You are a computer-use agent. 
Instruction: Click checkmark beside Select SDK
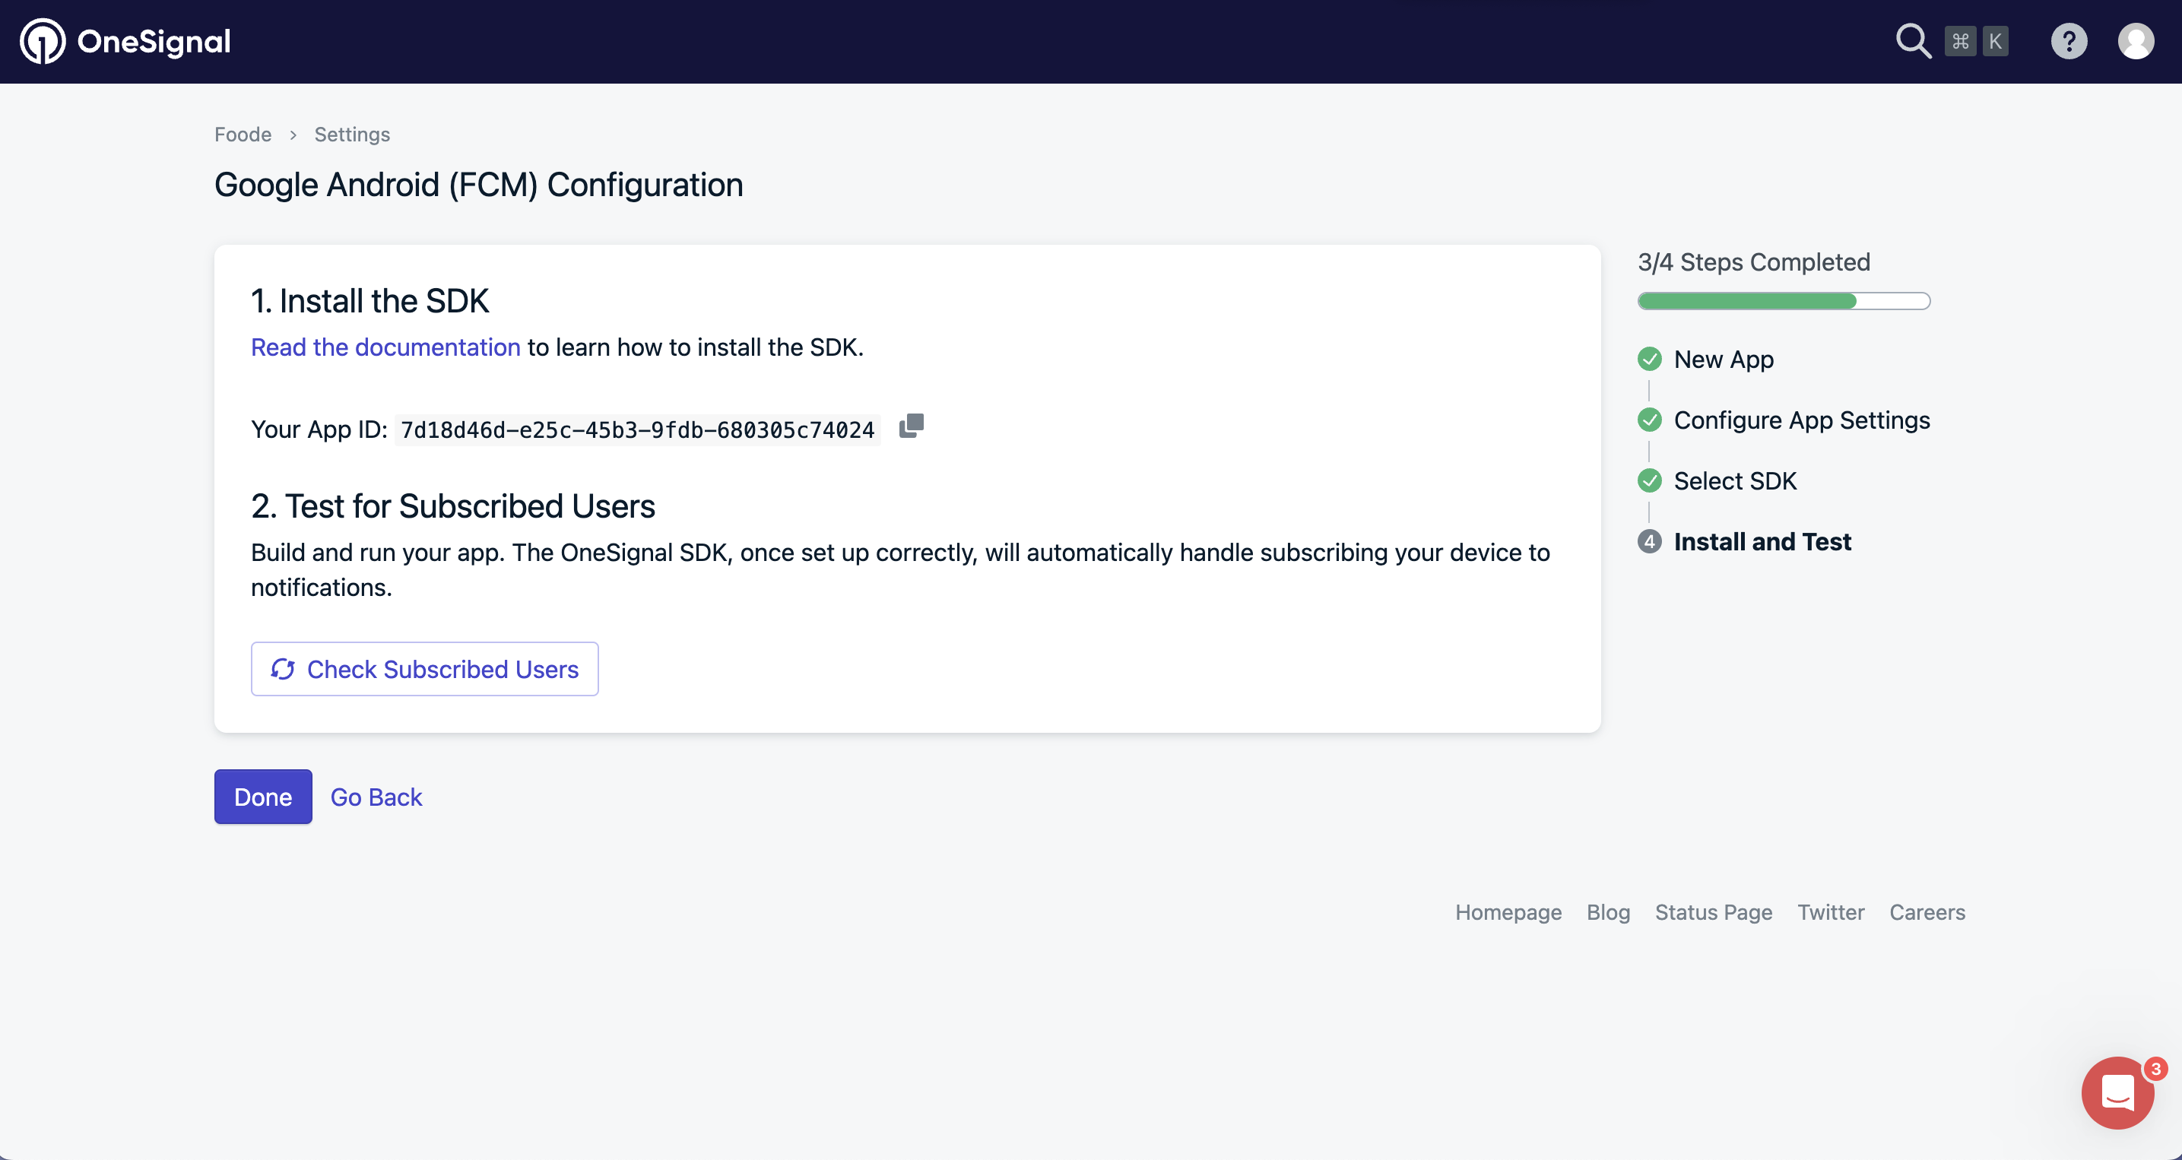tap(1649, 481)
